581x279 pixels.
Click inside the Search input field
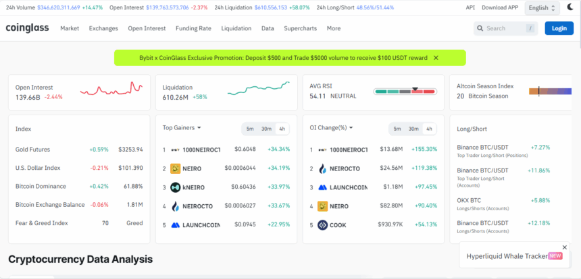click(x=504, y=28)
